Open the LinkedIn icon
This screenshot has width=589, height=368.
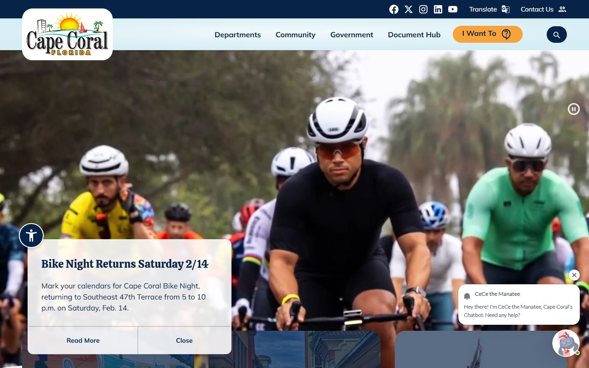tap(438, 9)
